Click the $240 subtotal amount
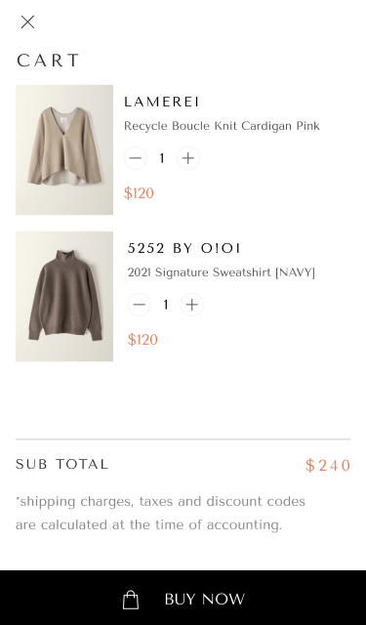 [x=328, y=465]
